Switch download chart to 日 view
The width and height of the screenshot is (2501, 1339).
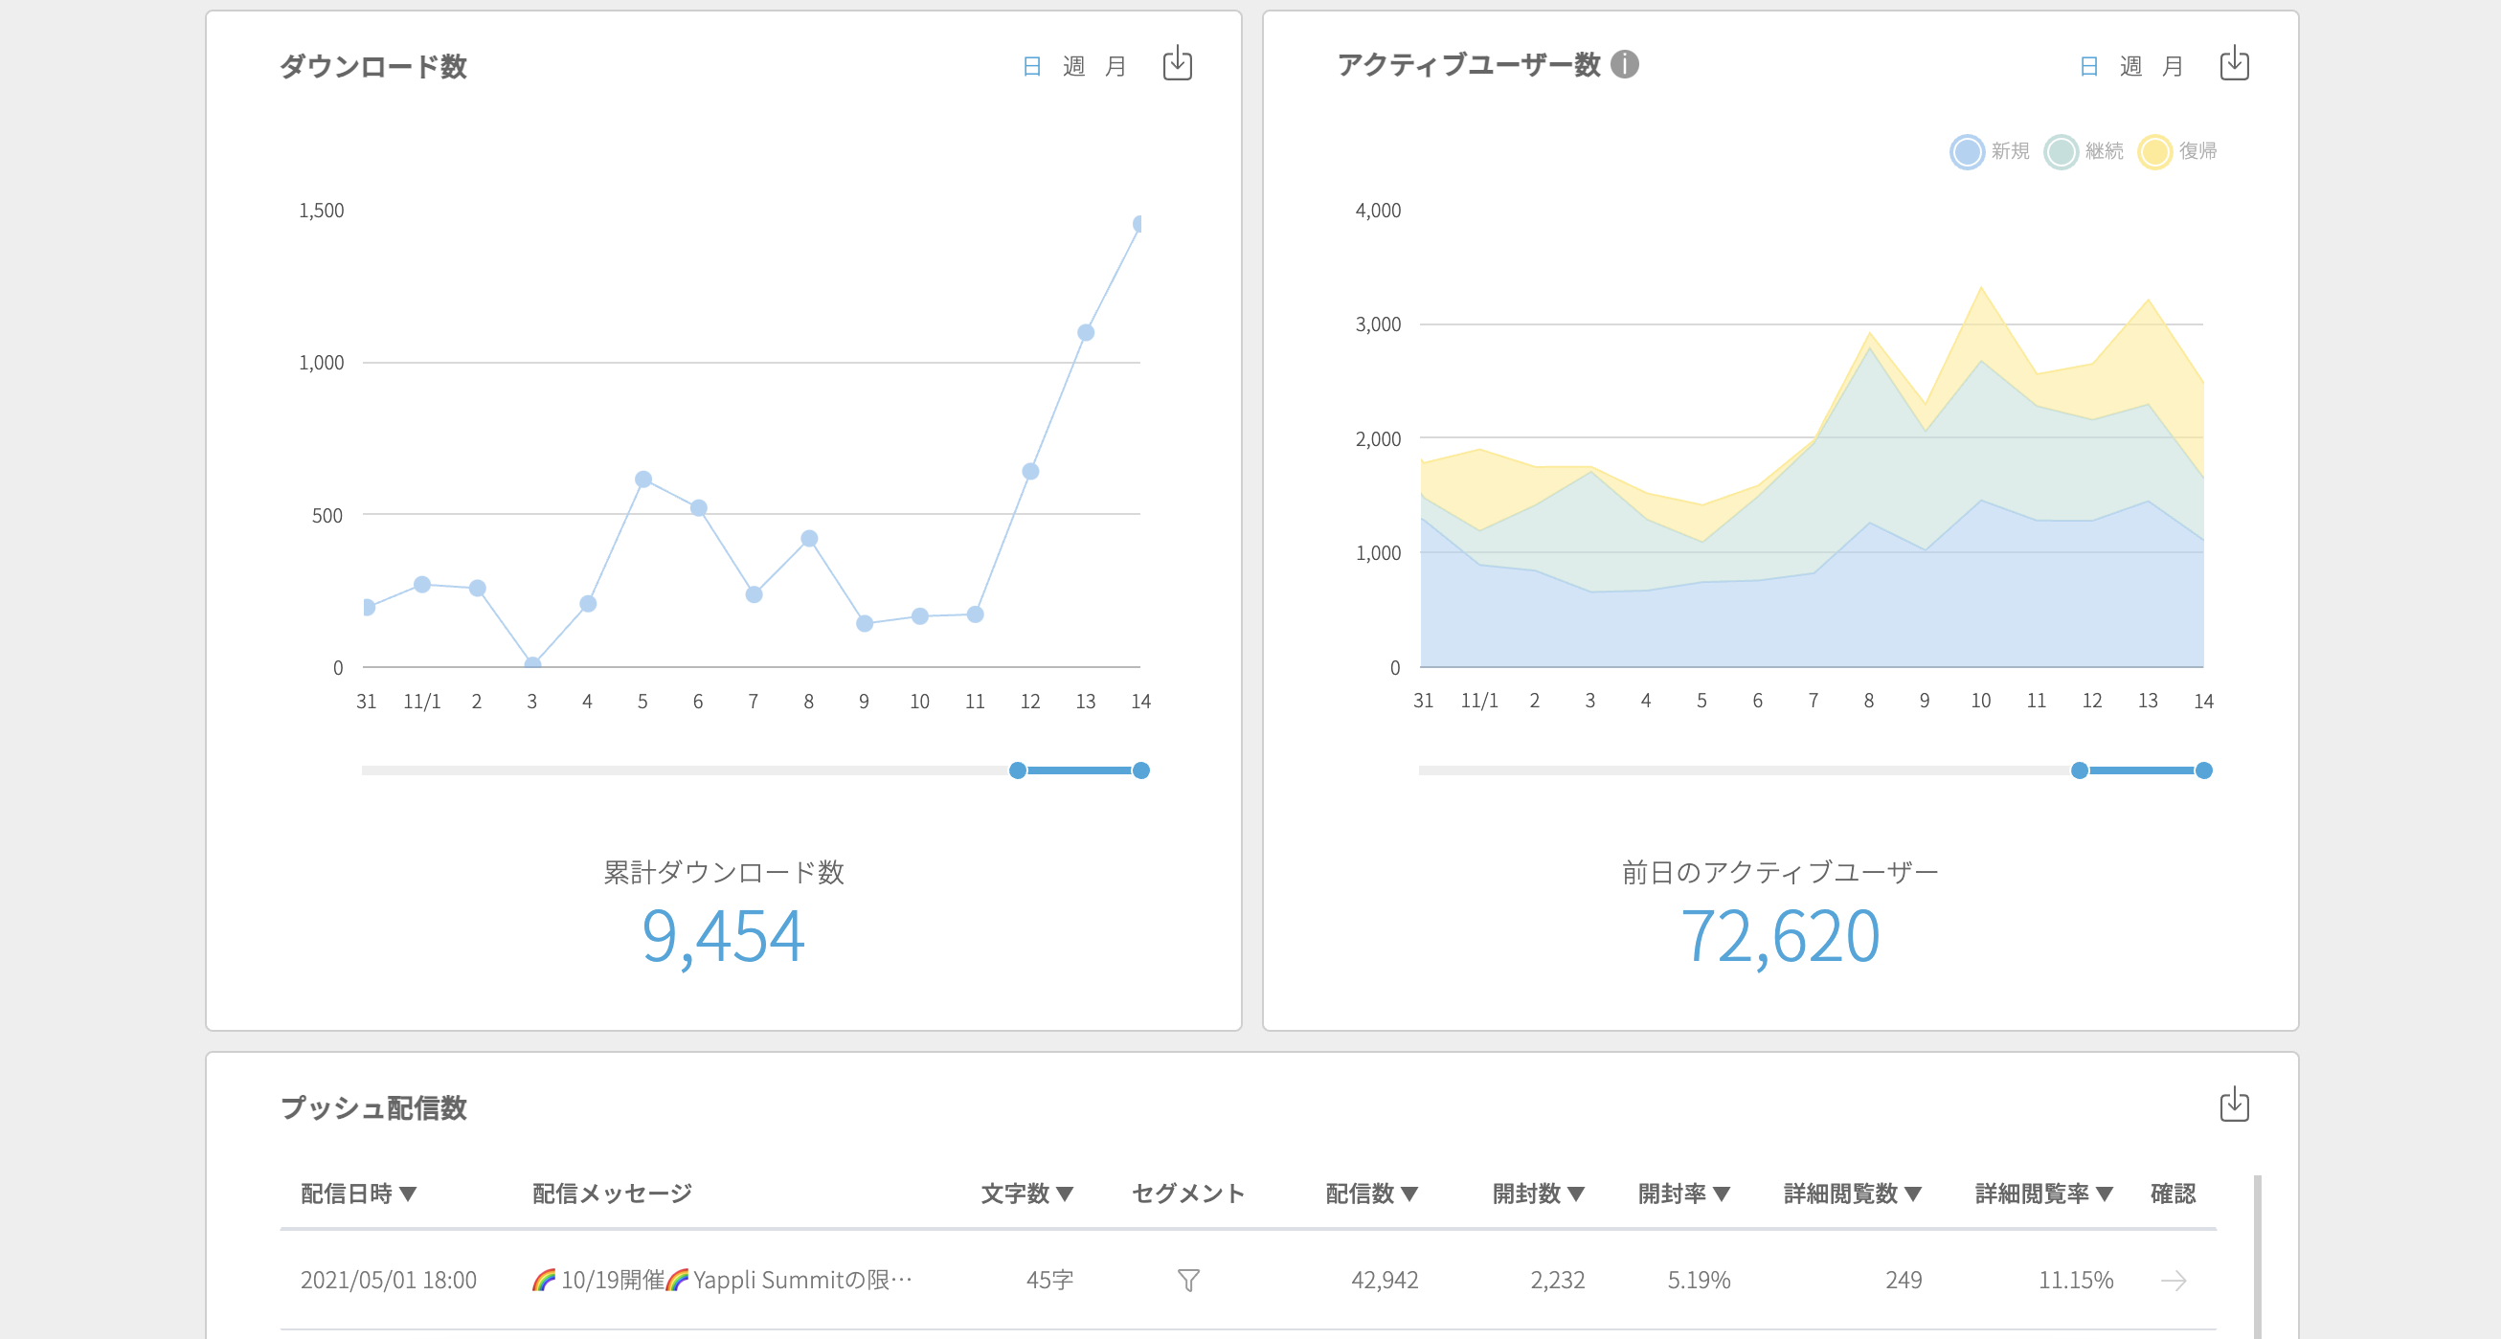click(x=1032, y=66)
